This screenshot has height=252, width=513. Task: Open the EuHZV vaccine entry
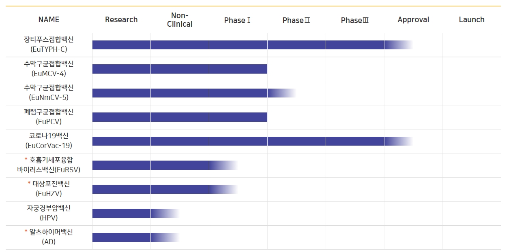[49, 189]
